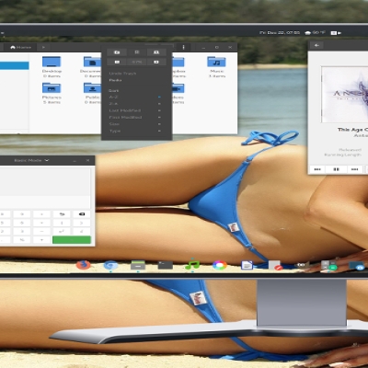This screenshot has height=368, width=368.
Task: Select First Modified sort order
Action: pos(136,117)
